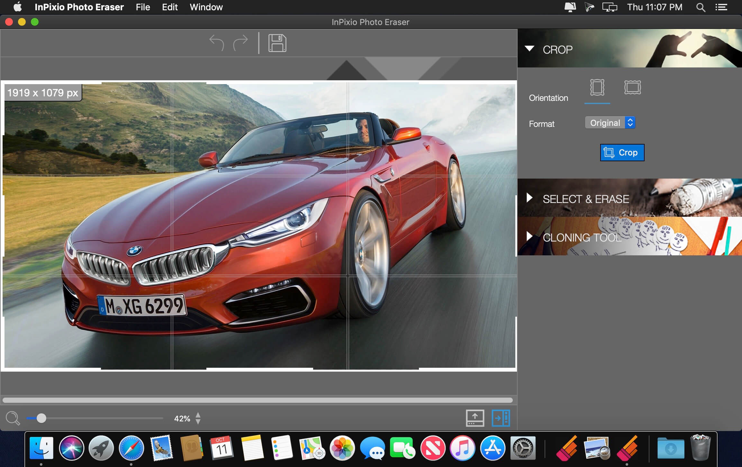Open Finder from the dock

coord(42,448)
